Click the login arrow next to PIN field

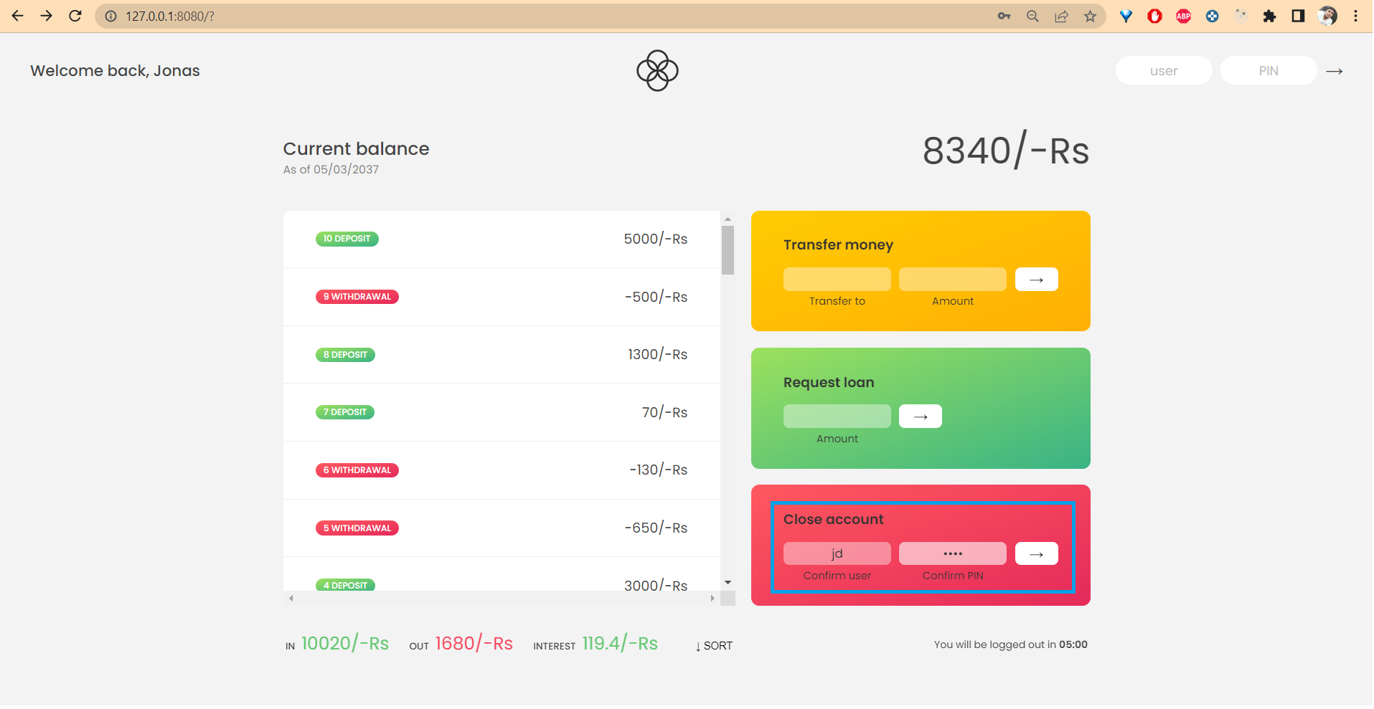(1335, 70)
